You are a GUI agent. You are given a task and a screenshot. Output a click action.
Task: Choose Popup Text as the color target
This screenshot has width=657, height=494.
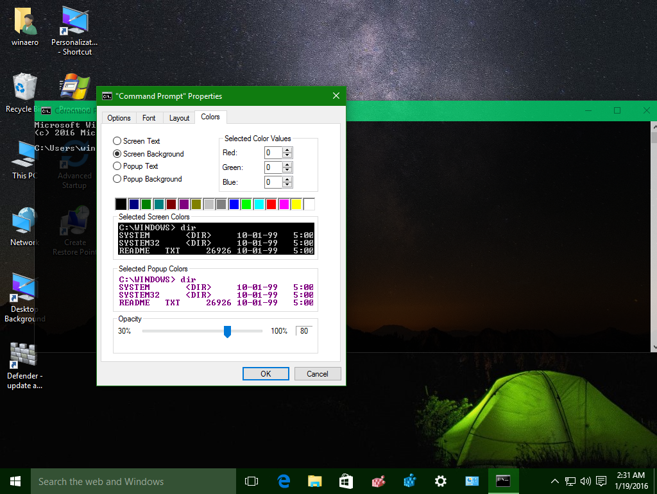tap(117, 166)
